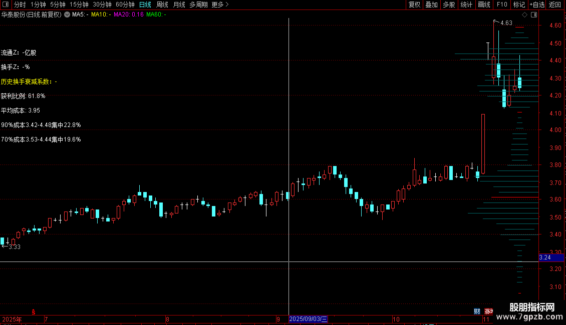566x325 pixels.
Task: Click the highlighted 3.24 price axis label
Action: point(551,257)
